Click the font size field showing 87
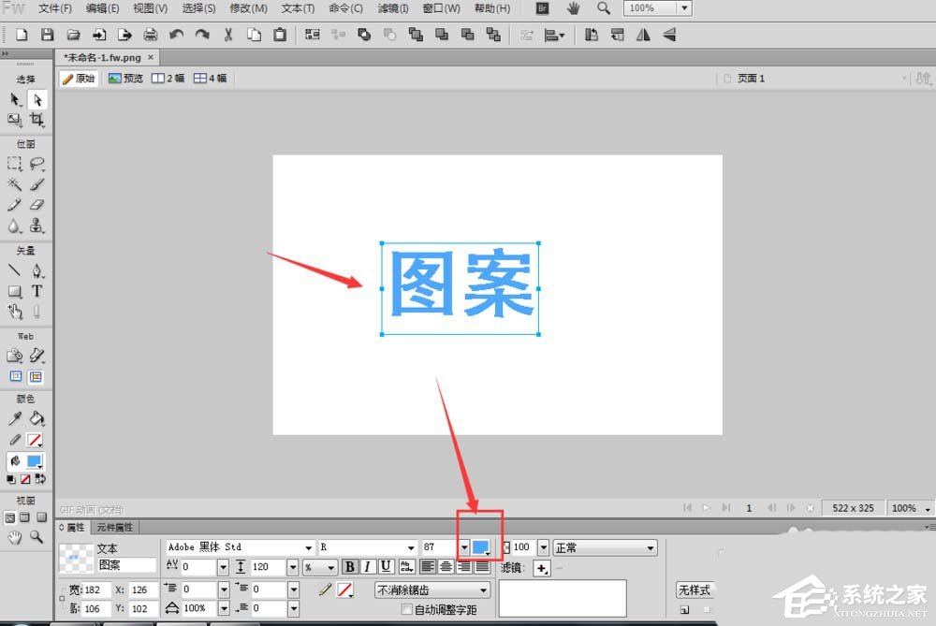Screen dimensions: 936x626 [438, 546]
